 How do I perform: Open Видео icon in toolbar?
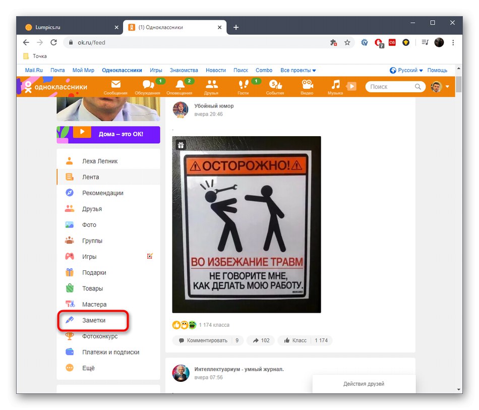(307, 87)
